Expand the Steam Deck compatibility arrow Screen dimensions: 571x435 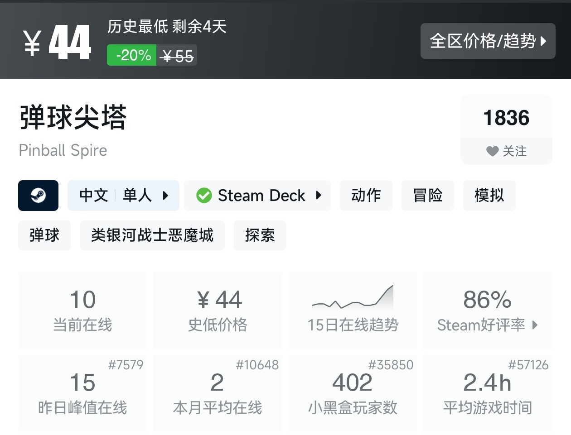coord(319,196)
